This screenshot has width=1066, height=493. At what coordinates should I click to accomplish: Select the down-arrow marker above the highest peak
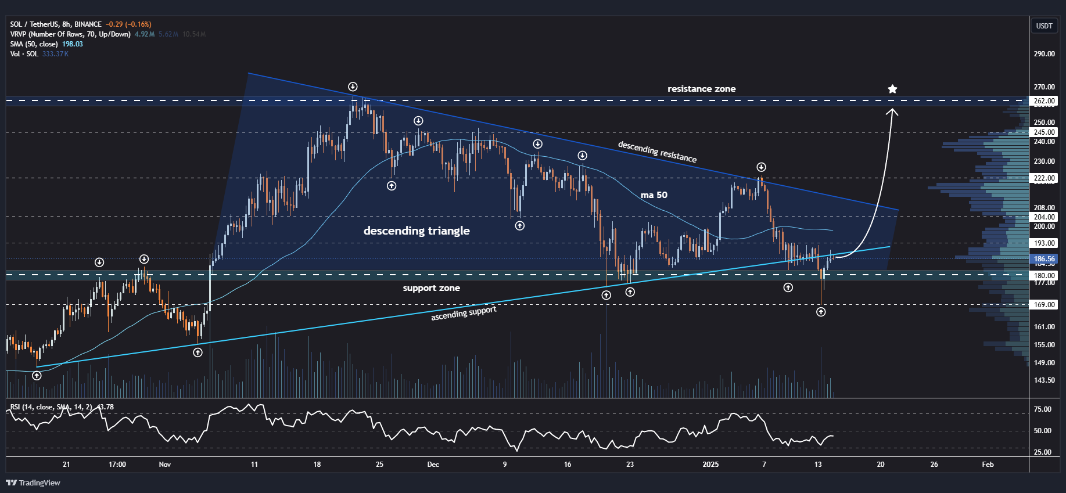click(x=353, y=87)
